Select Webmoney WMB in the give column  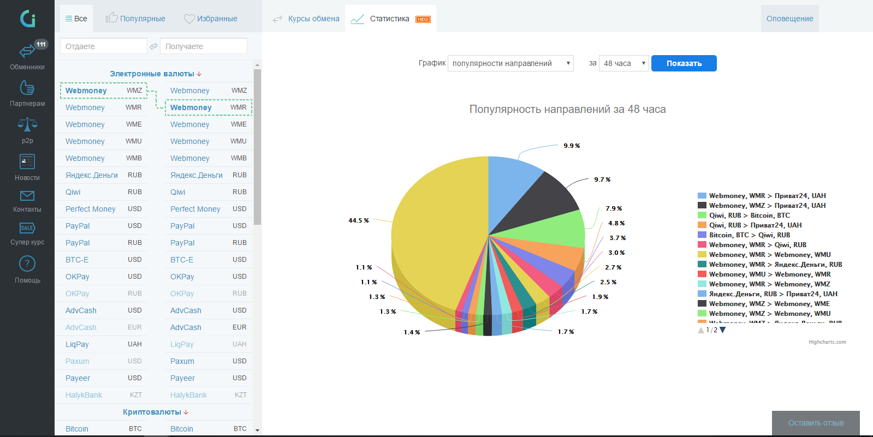click(104, 158)
